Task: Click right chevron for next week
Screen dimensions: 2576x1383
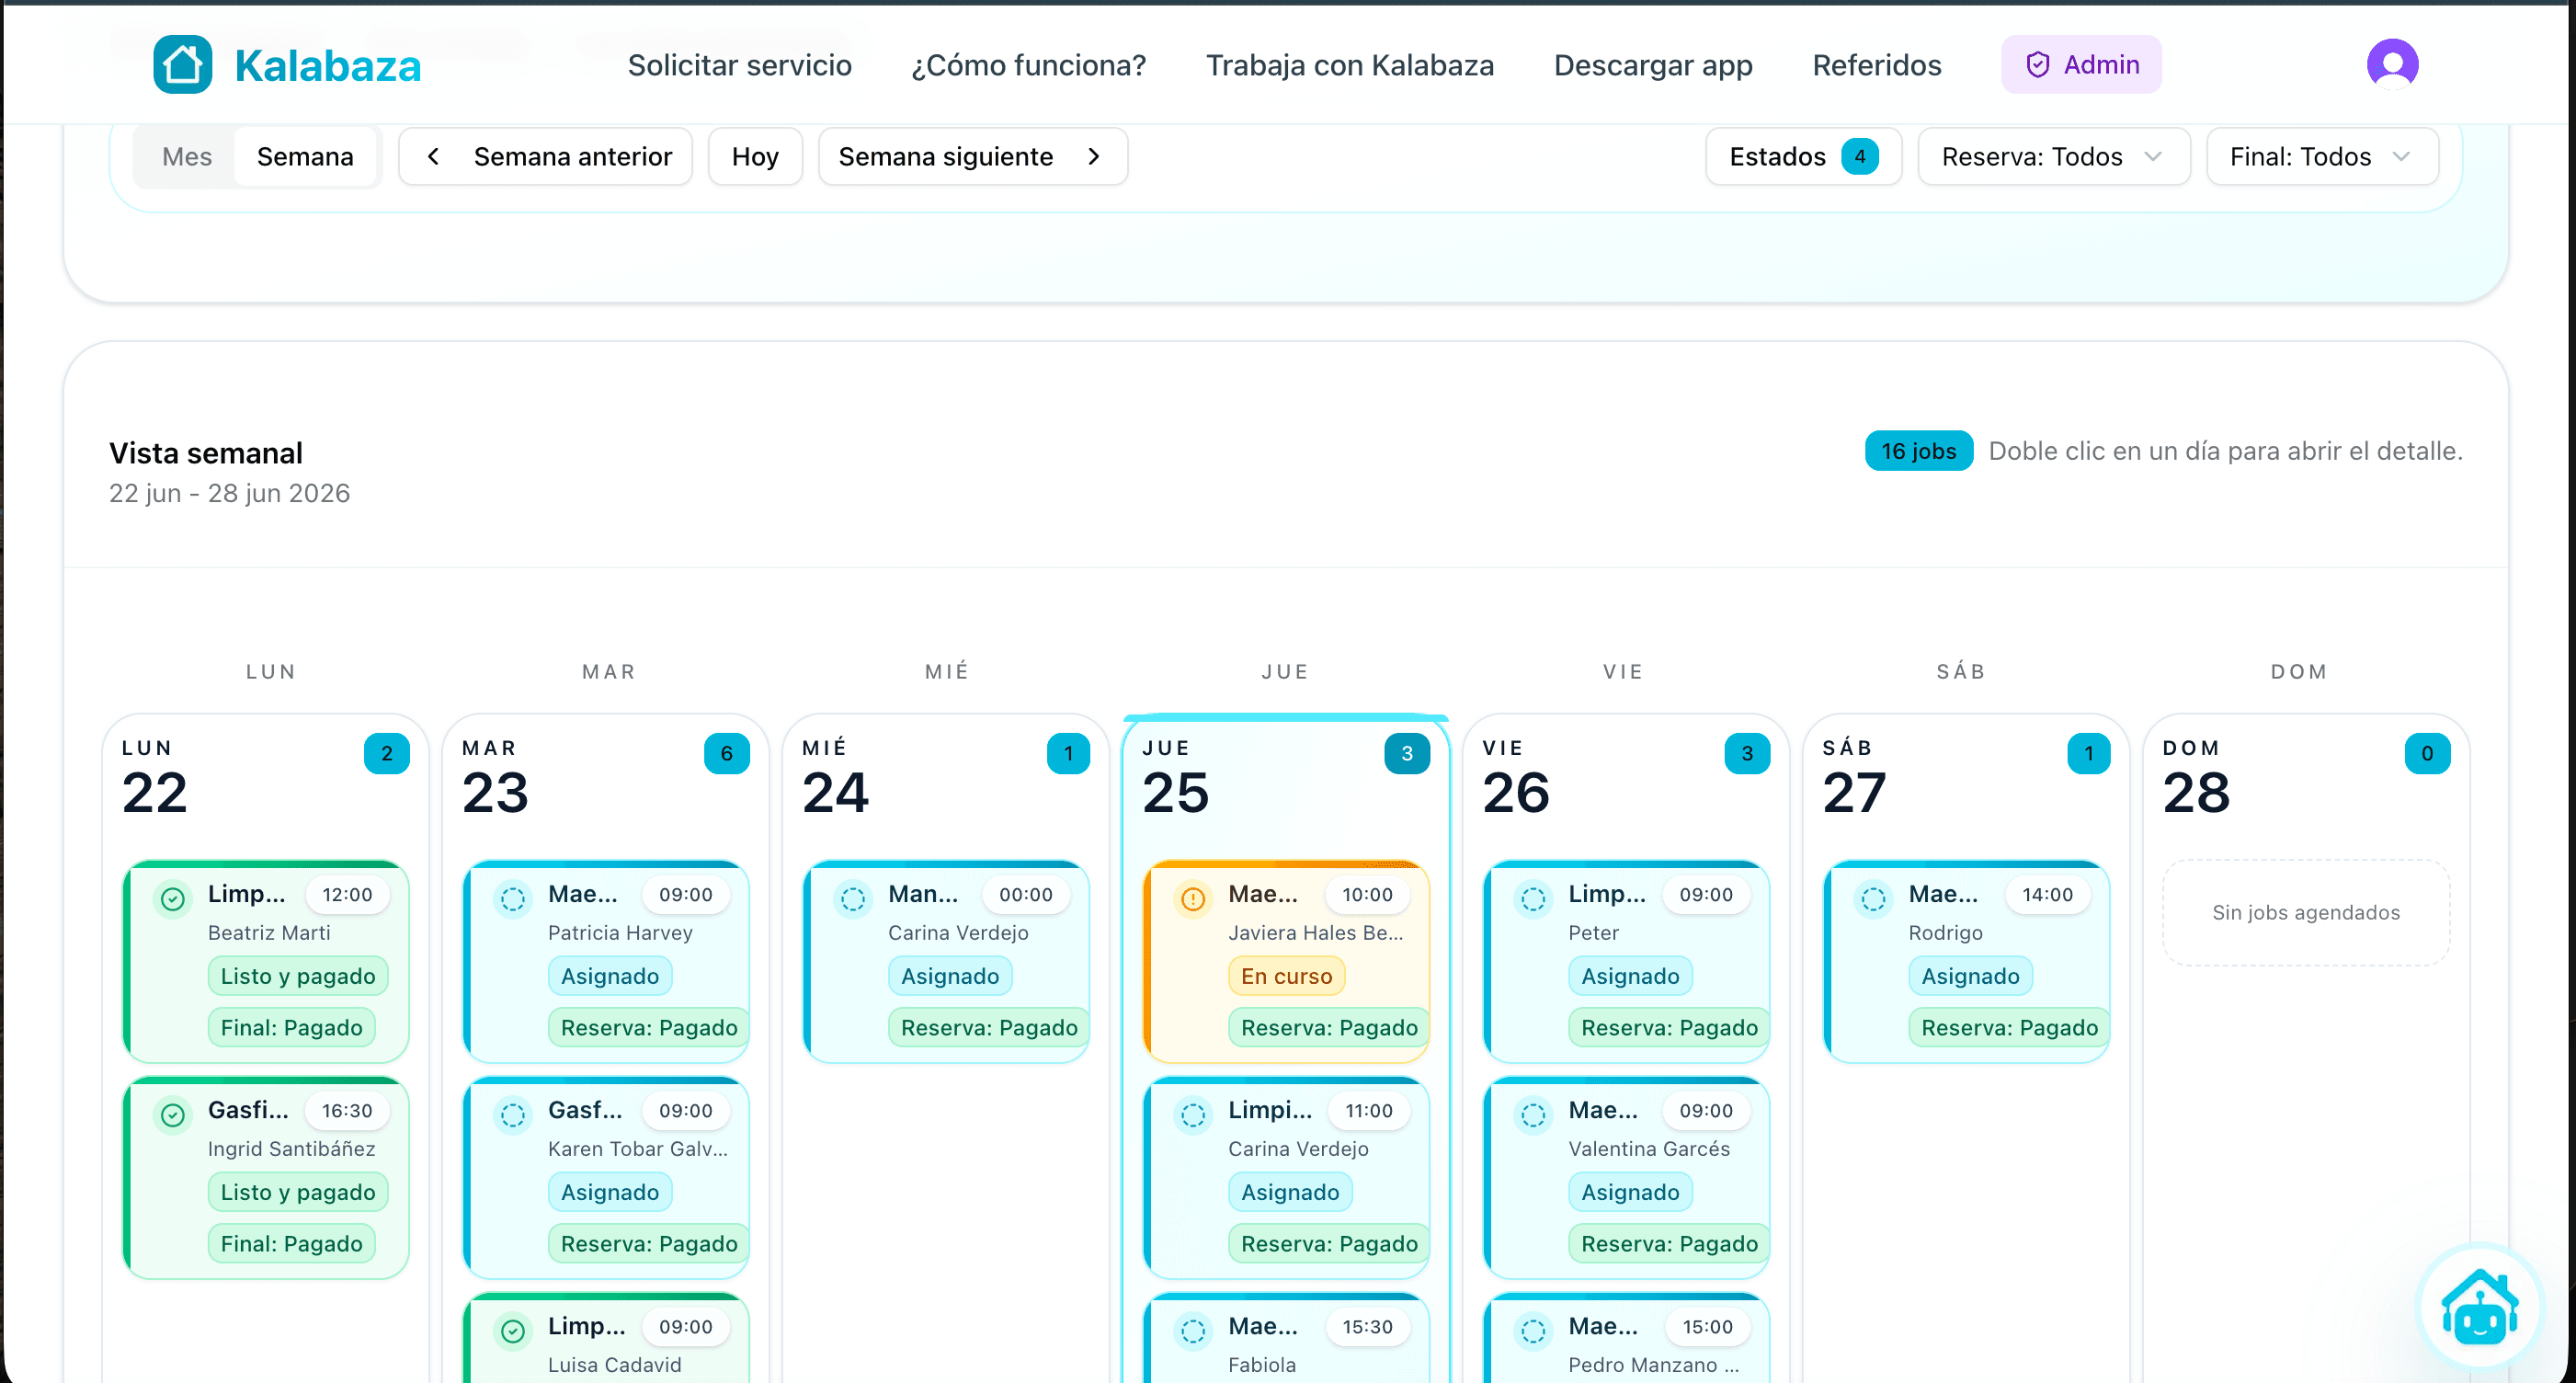Action: pos(1093,157)
